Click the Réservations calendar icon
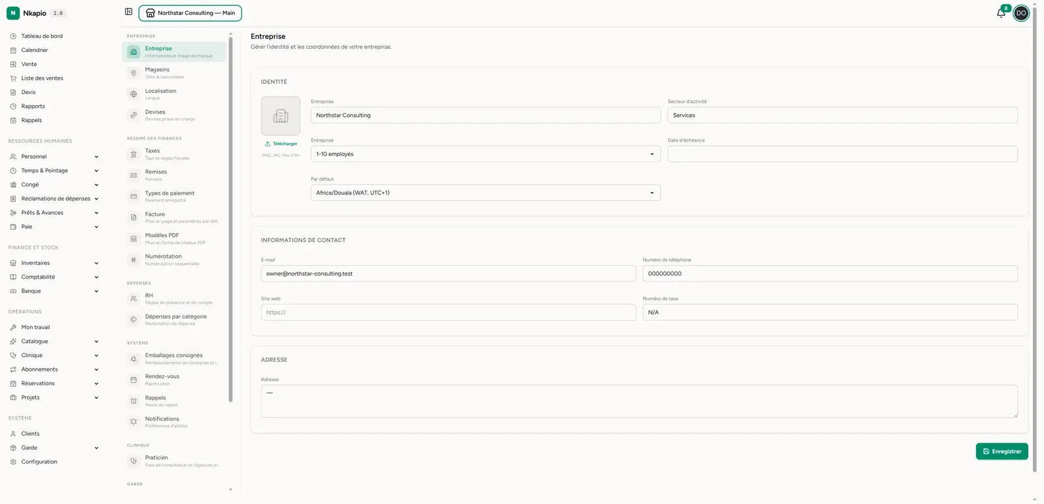Viewport: 1044px width, 504px height. (13, 384)
